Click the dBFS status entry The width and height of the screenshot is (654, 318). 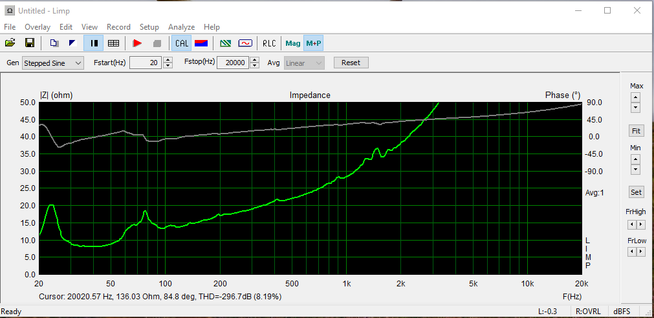[x=622, y=312]
